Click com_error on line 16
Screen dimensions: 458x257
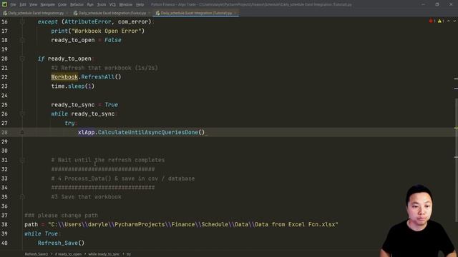click(x=133, y=22)
